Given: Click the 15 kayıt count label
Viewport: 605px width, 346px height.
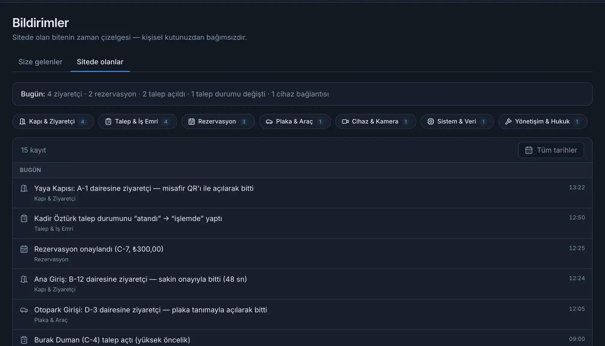Looking at the screenshot, I should pos(33,150).
